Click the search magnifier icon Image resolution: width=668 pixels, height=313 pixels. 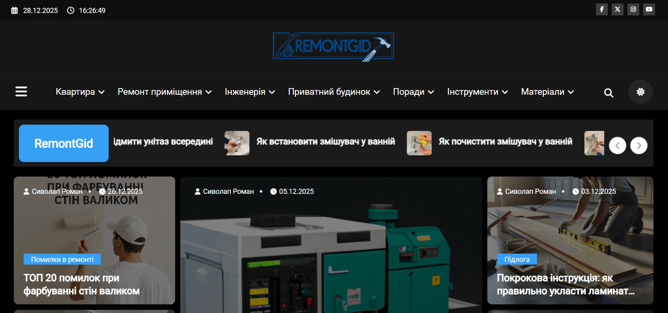click(609, 93)
